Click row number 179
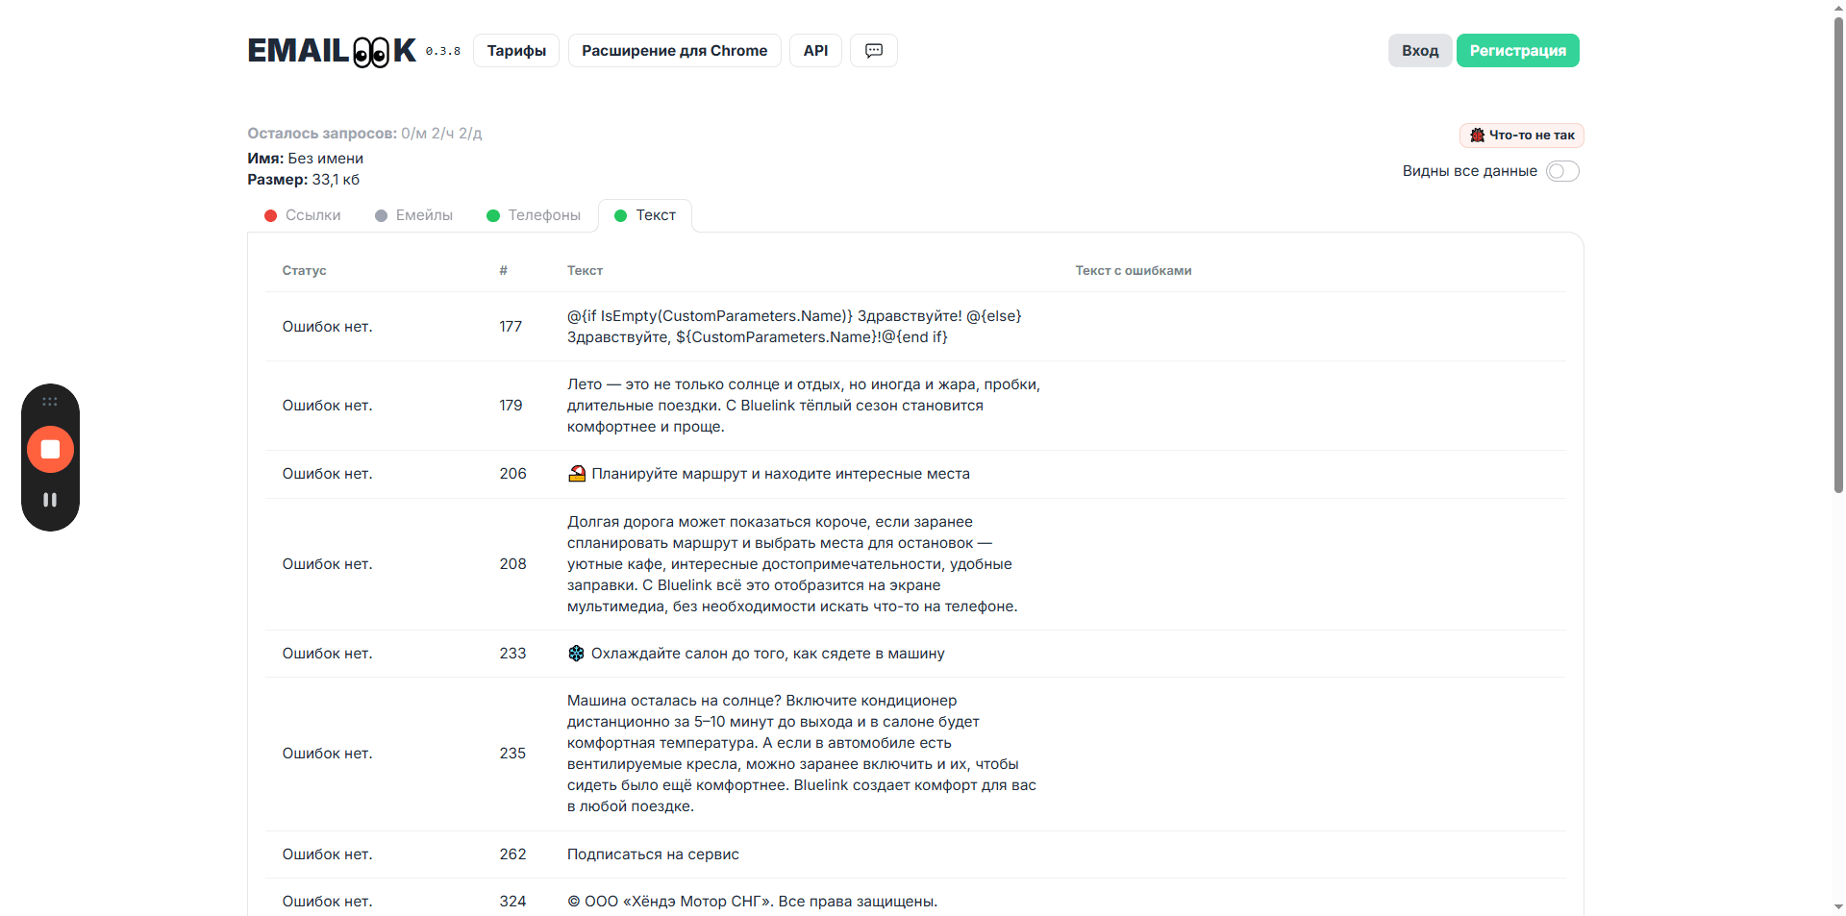Image resolution: width=1846 pixels, height=916 pixels. point(511,406)
